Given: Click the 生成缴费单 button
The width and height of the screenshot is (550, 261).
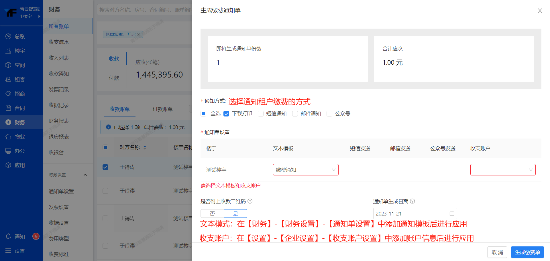Looking at the screenshot, I should tap(527, 252).
